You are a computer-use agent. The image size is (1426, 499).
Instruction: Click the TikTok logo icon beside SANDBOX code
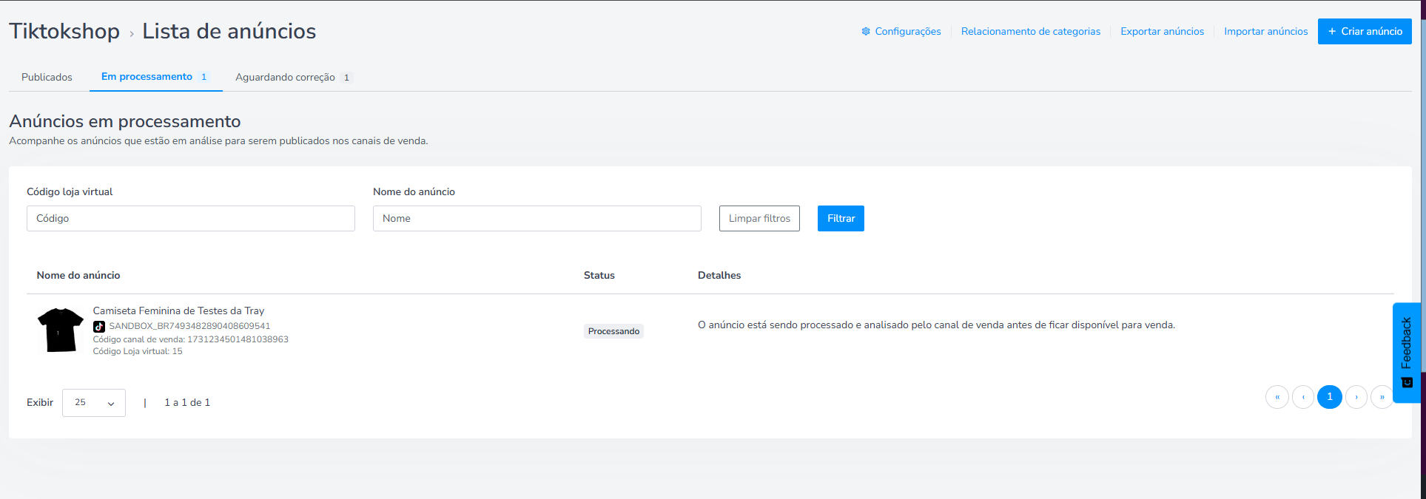99,326
